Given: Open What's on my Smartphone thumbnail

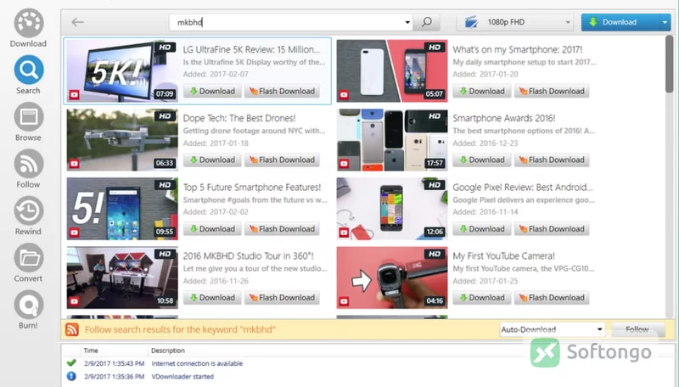Looking at the screenshot, I should point(392,70).
